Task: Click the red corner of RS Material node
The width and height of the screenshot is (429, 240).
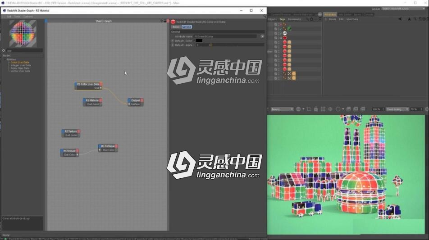Action: (x=100, y=100)
